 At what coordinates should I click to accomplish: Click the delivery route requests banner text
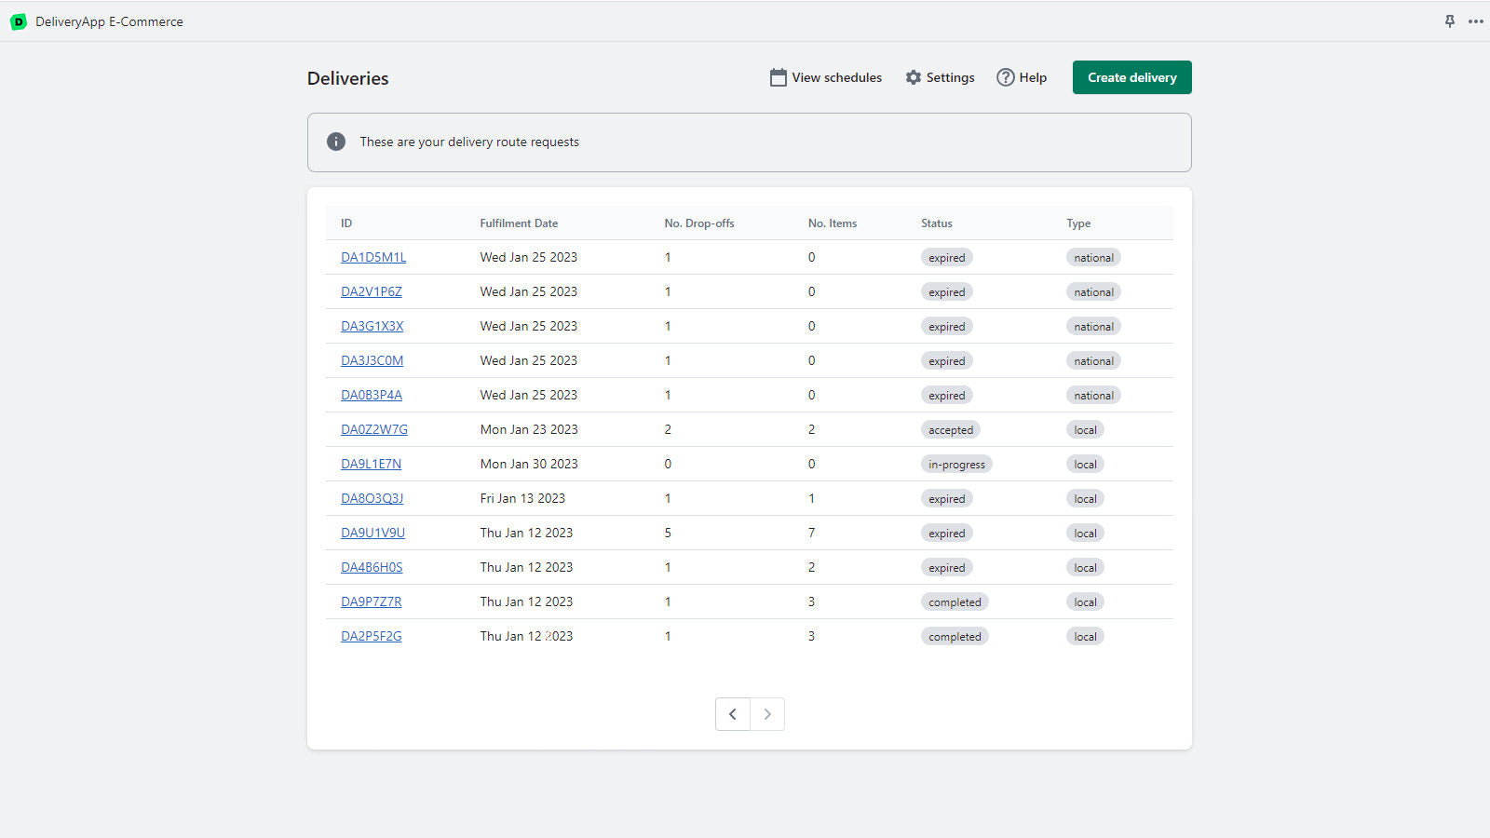pos(469,142)
